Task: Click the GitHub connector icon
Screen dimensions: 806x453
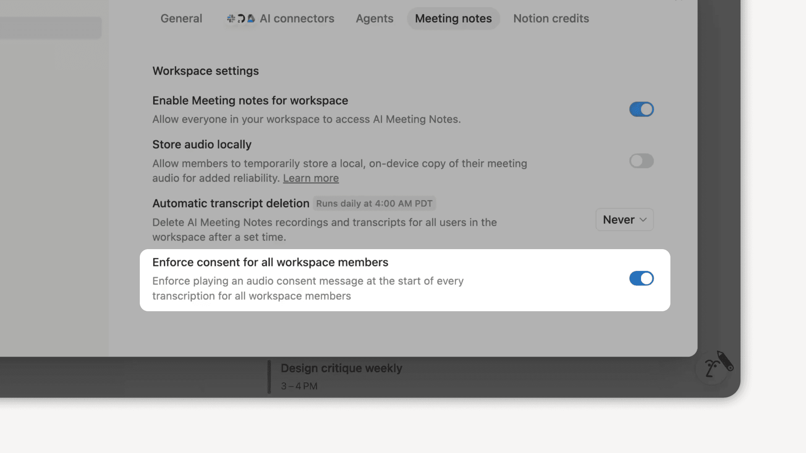Action: tap(241, 18)
